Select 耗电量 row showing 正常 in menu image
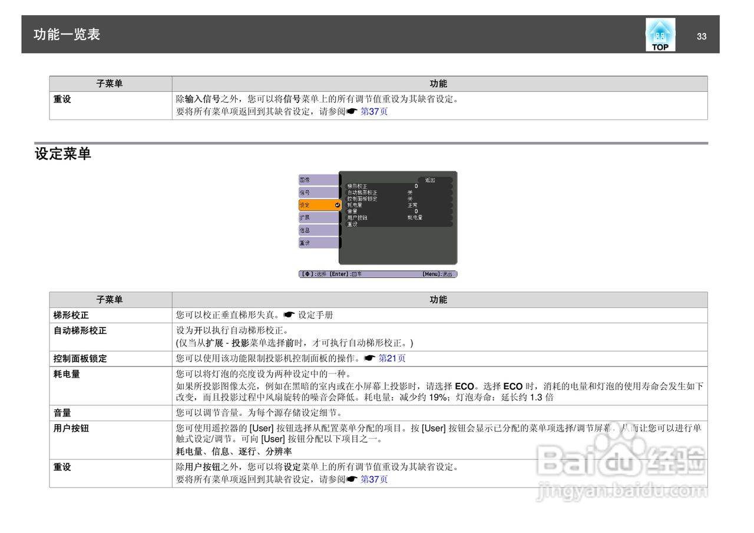 398,205
